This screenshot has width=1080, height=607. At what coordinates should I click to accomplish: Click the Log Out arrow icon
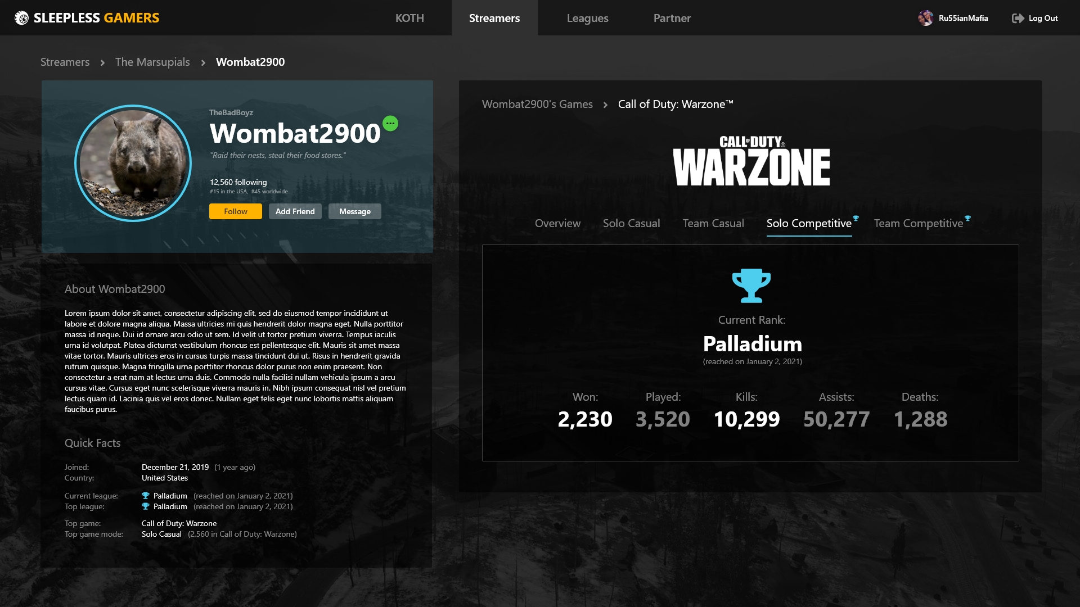point(1018,18)
